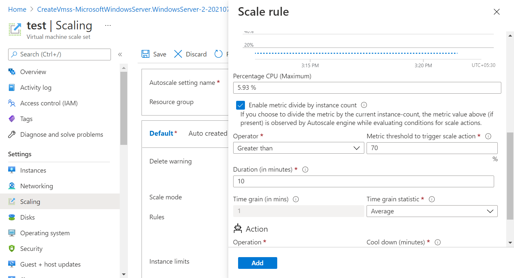This screenshot has height=278, width=514.
Task: Click the Time grain field showing 1
Action: pos(298,211)
